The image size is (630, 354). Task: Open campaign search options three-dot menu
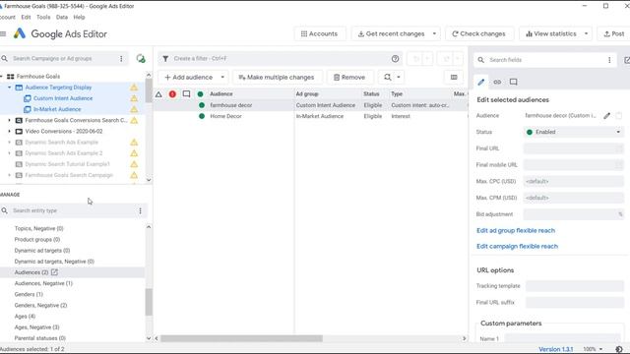(x=121, y=59)
